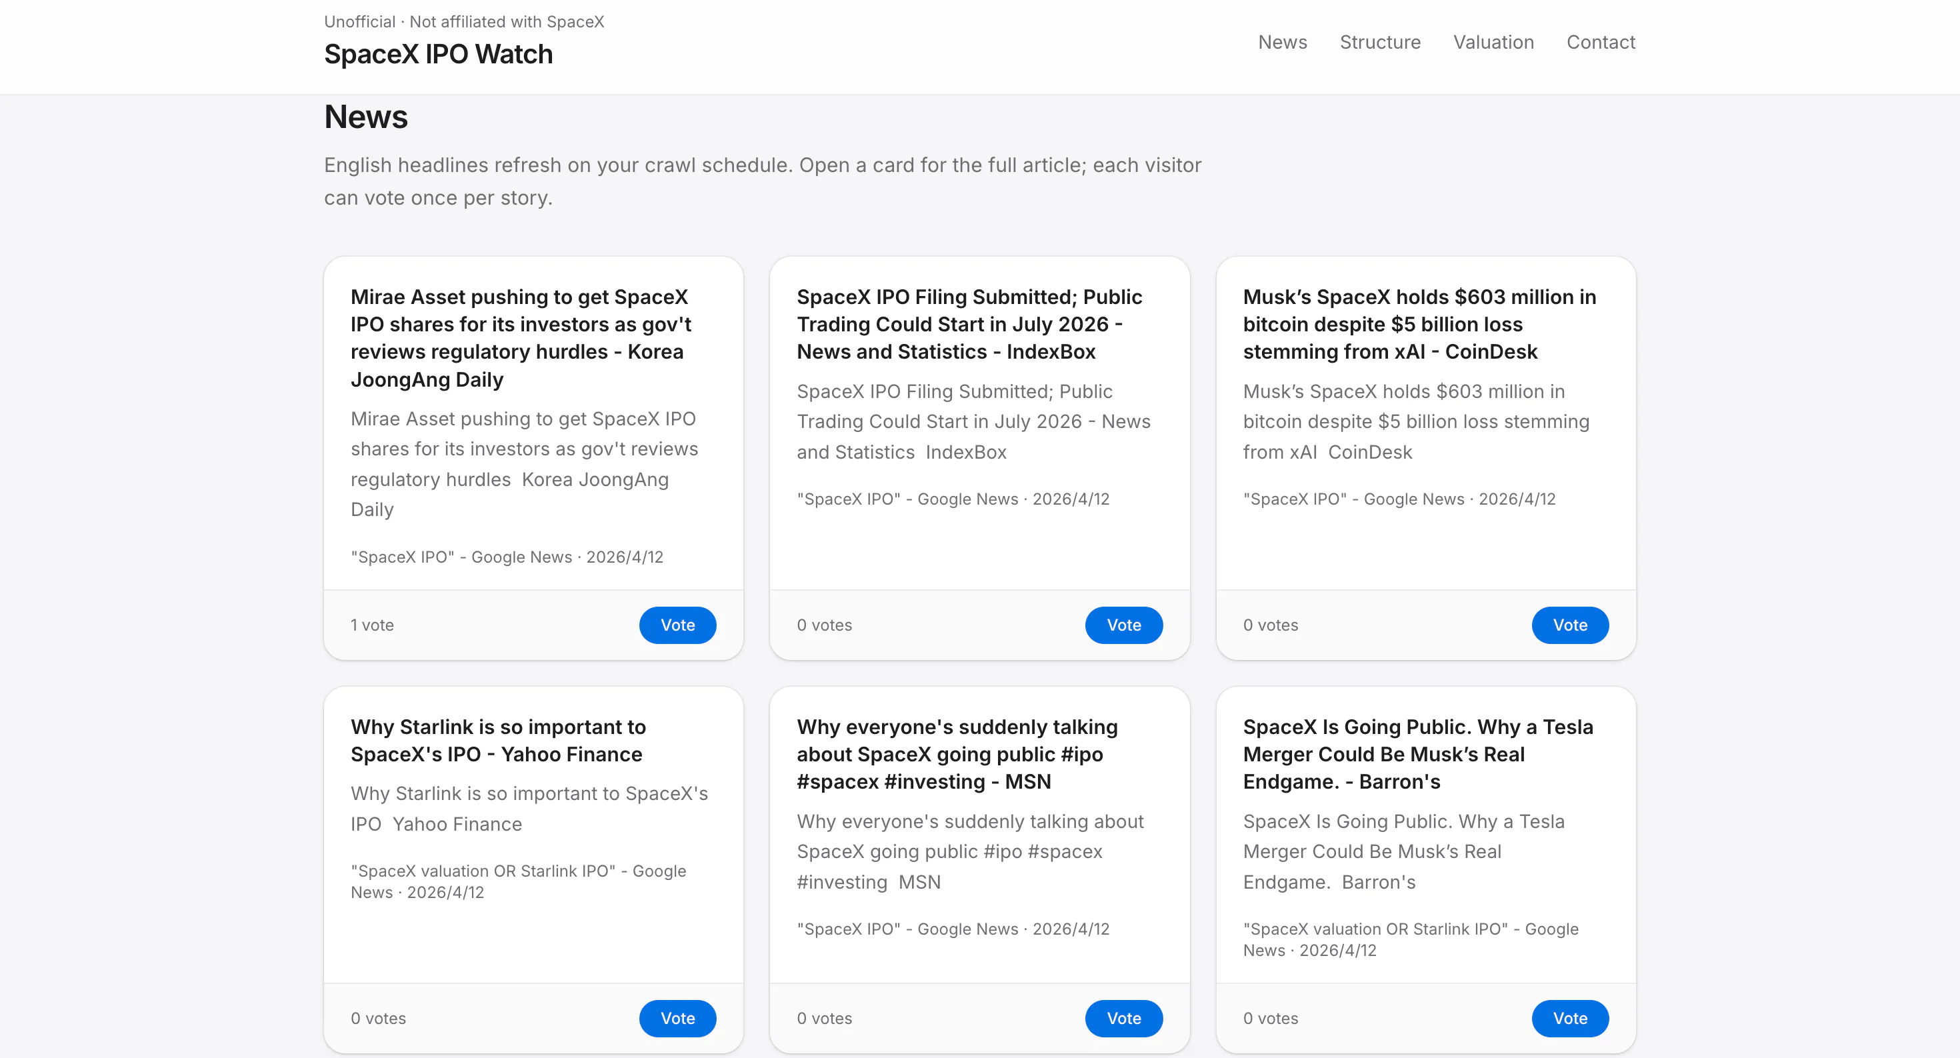Click the source line on the Mirae Asset card

(x=507, y=556)
